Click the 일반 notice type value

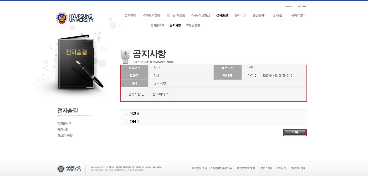tap(157, 68)
